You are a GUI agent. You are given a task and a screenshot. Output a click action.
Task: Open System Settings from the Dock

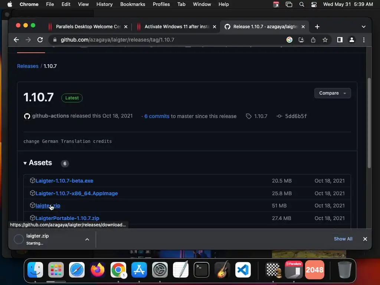coord(160,270)
